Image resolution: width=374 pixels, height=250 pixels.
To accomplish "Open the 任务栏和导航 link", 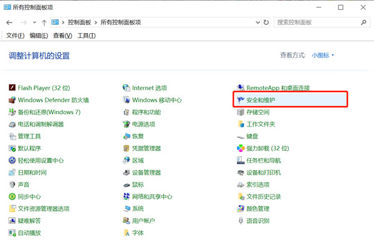I will pyautogui.click(x=264, y=160).
